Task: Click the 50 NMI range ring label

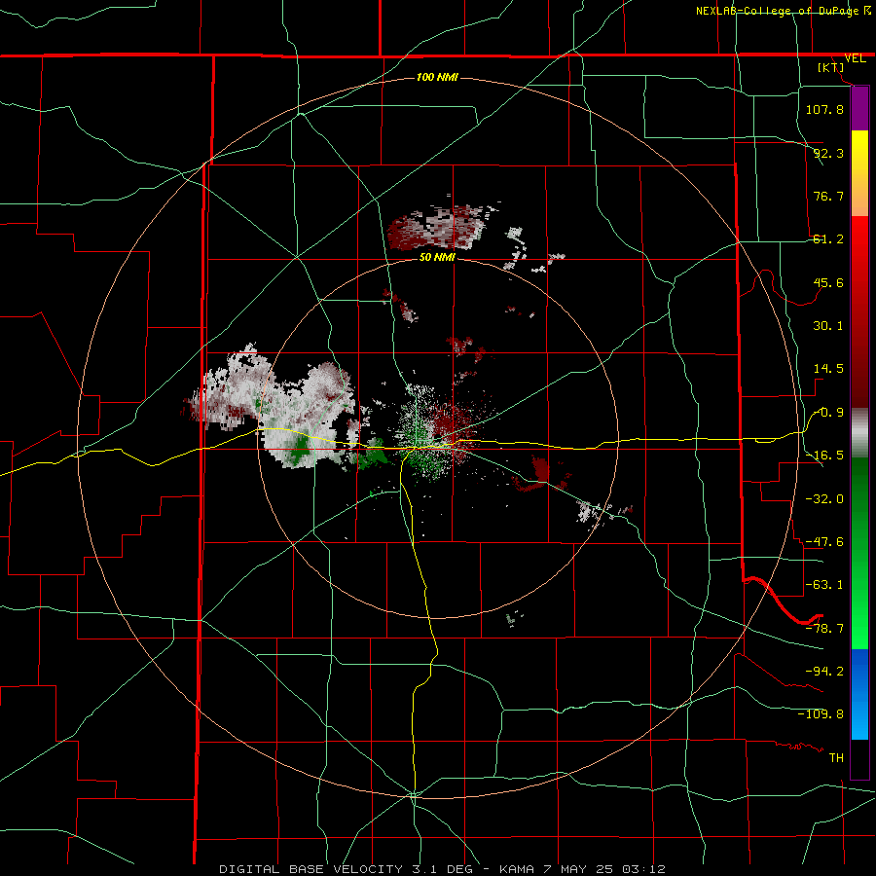Action: coord(437,258)
